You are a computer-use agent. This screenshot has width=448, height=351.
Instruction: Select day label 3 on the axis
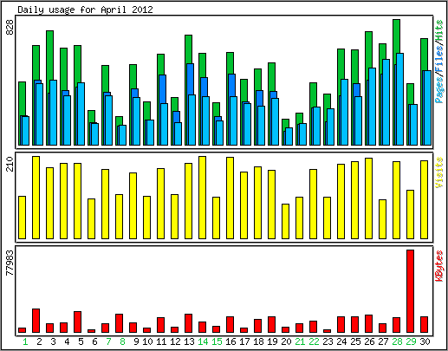pos(53,342)
